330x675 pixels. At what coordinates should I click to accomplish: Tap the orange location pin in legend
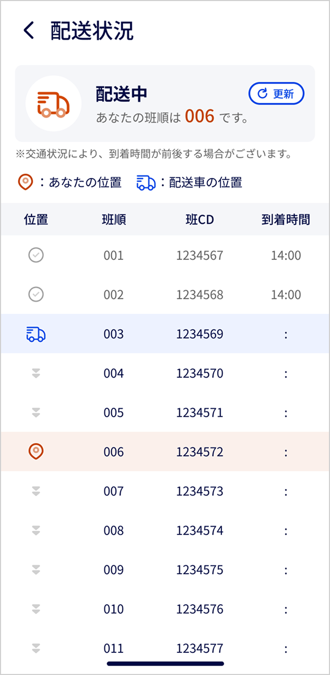click(25, 183)
